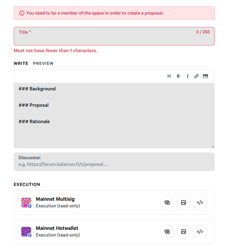This screenshot has width=234, height=245.
Task: Insert a heading with the H button
Action: point(169,76)
